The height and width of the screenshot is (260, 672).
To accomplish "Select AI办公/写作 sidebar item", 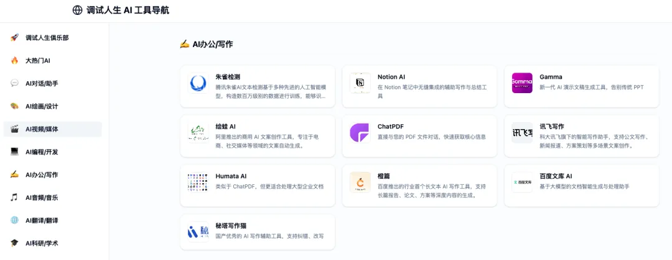I will (x=53, y=174).
